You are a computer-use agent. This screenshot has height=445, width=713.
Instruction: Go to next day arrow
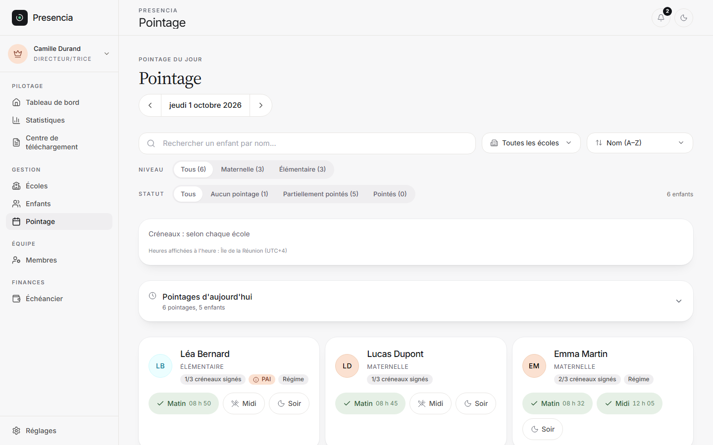pos(261,105)
